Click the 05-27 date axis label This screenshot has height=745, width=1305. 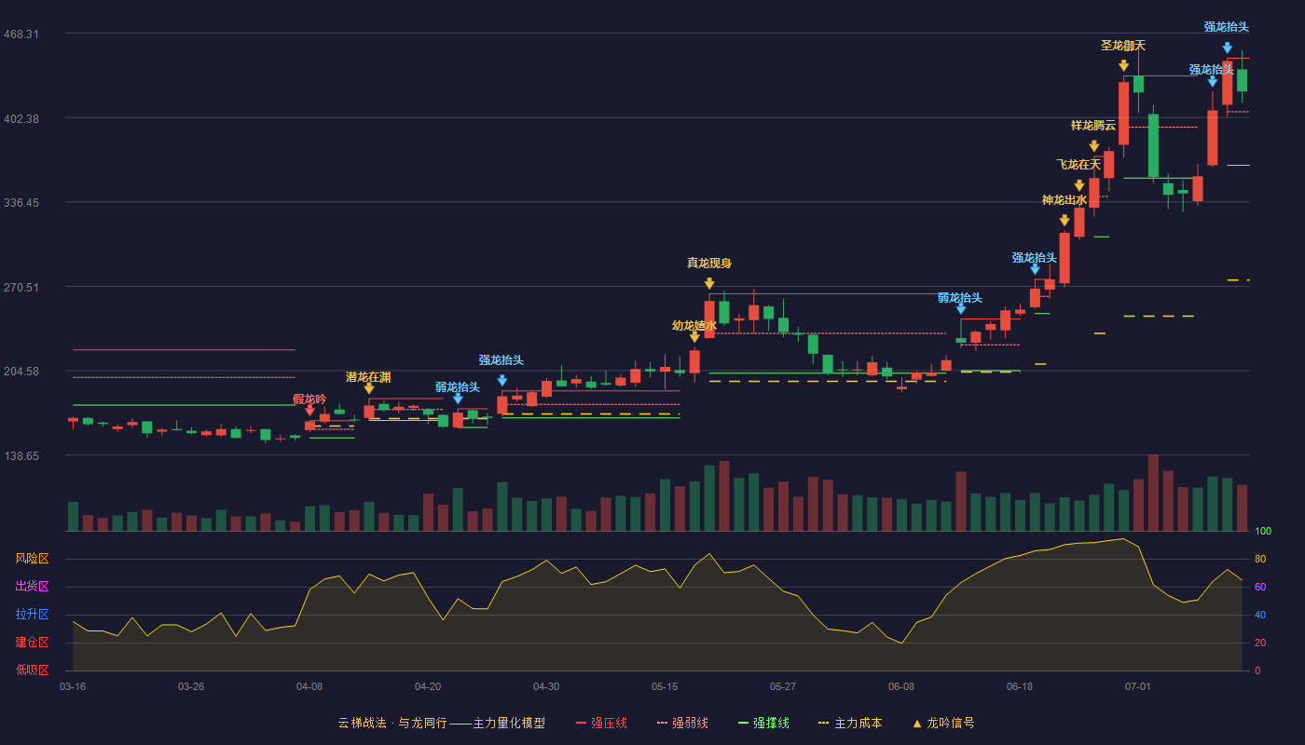click(x=783, y=686)
